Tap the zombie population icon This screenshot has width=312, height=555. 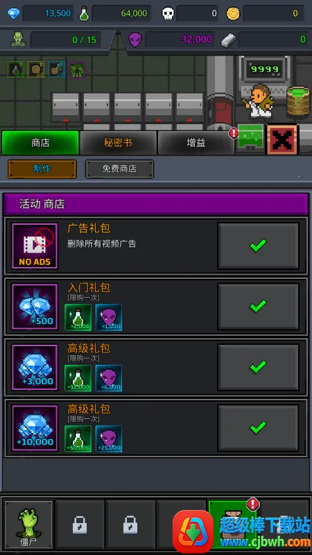pos(18,40)
